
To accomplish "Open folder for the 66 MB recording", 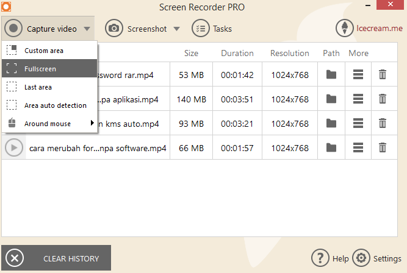I will point(331,147).
